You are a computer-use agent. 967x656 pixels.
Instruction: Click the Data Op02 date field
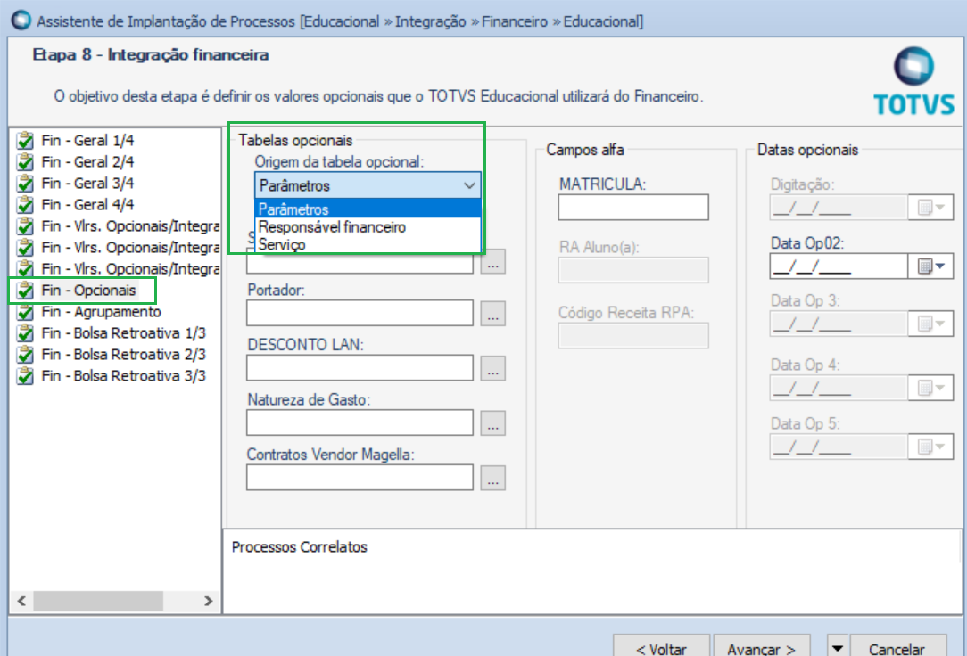839,266
